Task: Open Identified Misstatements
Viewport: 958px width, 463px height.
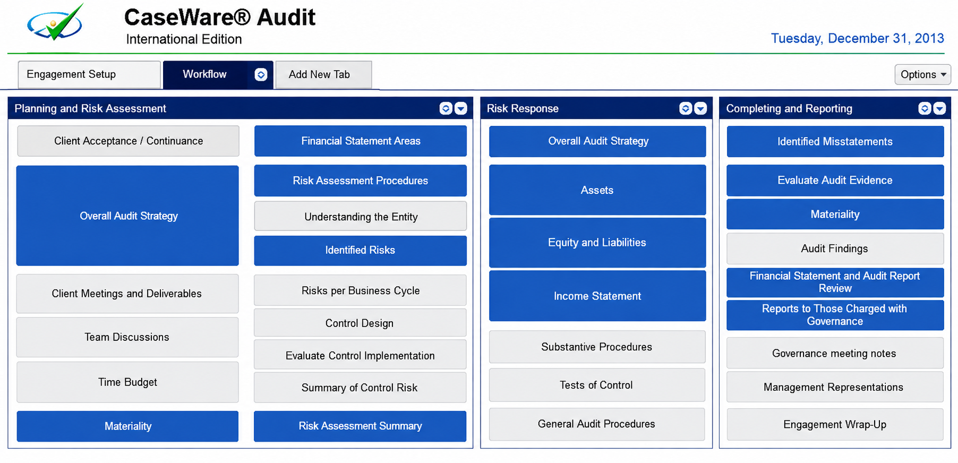Action: click(835, 141)
